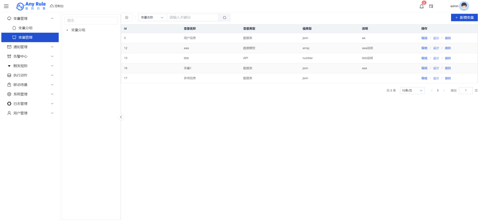479x224 pixels.
Task: Go to 控制台 home link
Action: (x=57, y=6)
